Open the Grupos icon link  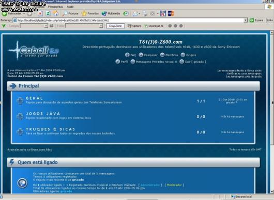pyautogui.click(x=183, y=55)
